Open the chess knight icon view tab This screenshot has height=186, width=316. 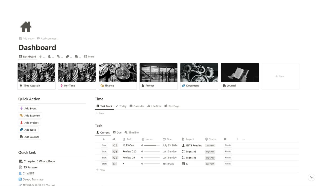coord(51,56)
